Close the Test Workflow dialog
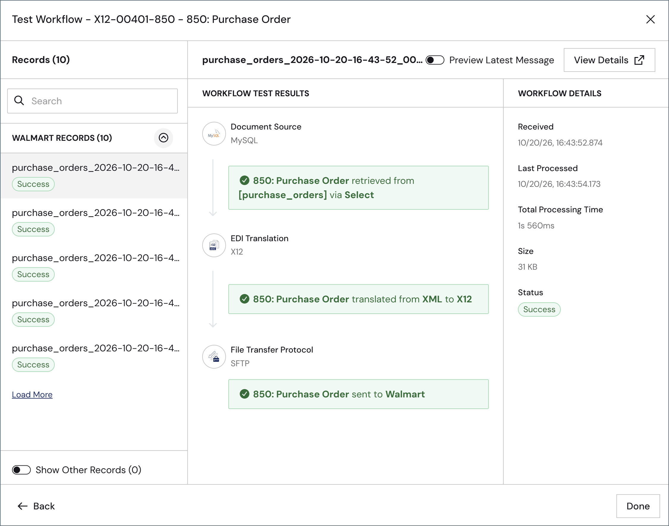 [651, 19]
